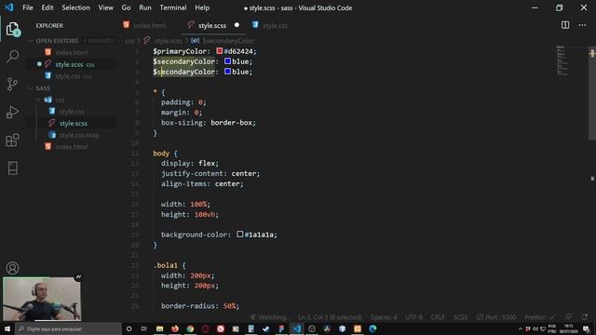Change line ending via CRLF status item
Viewport: 596px width, 335px height.
pyautogui.click(x=438, y=317)
